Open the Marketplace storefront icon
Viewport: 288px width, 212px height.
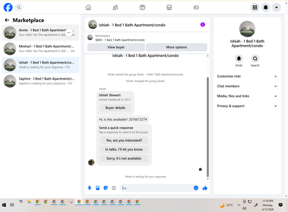pyautogui.click(x=169, y=7)
